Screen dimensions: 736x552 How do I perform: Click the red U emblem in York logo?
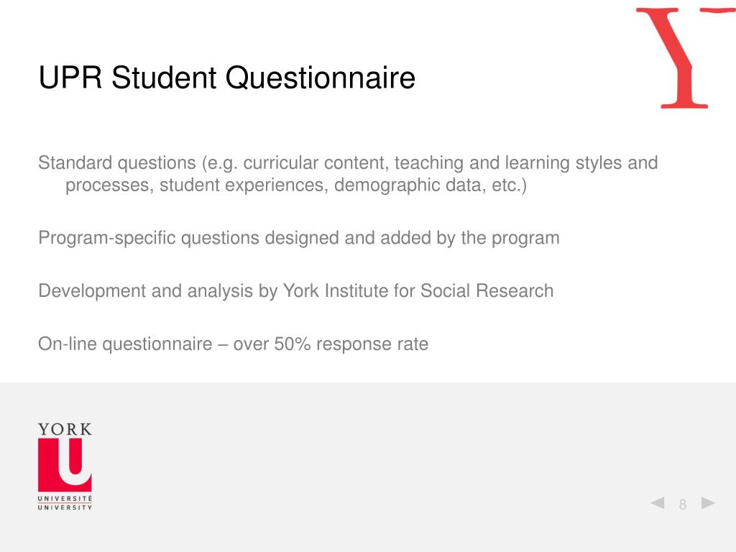coord(65,465)
